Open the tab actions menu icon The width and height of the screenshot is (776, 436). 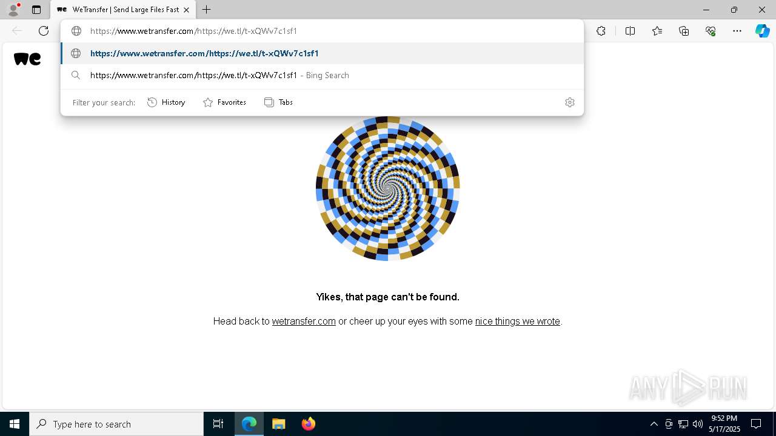36,10
